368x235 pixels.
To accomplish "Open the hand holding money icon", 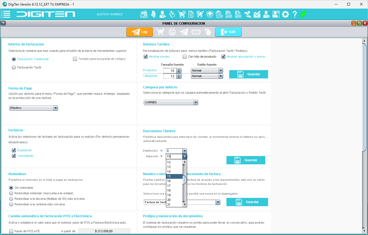I will tap(248, 14).
